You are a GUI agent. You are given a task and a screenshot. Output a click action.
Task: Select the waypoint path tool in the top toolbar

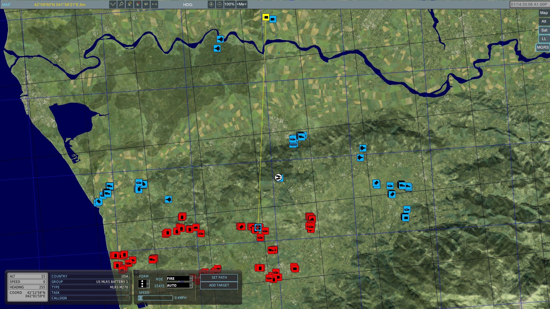click(113, 4)
